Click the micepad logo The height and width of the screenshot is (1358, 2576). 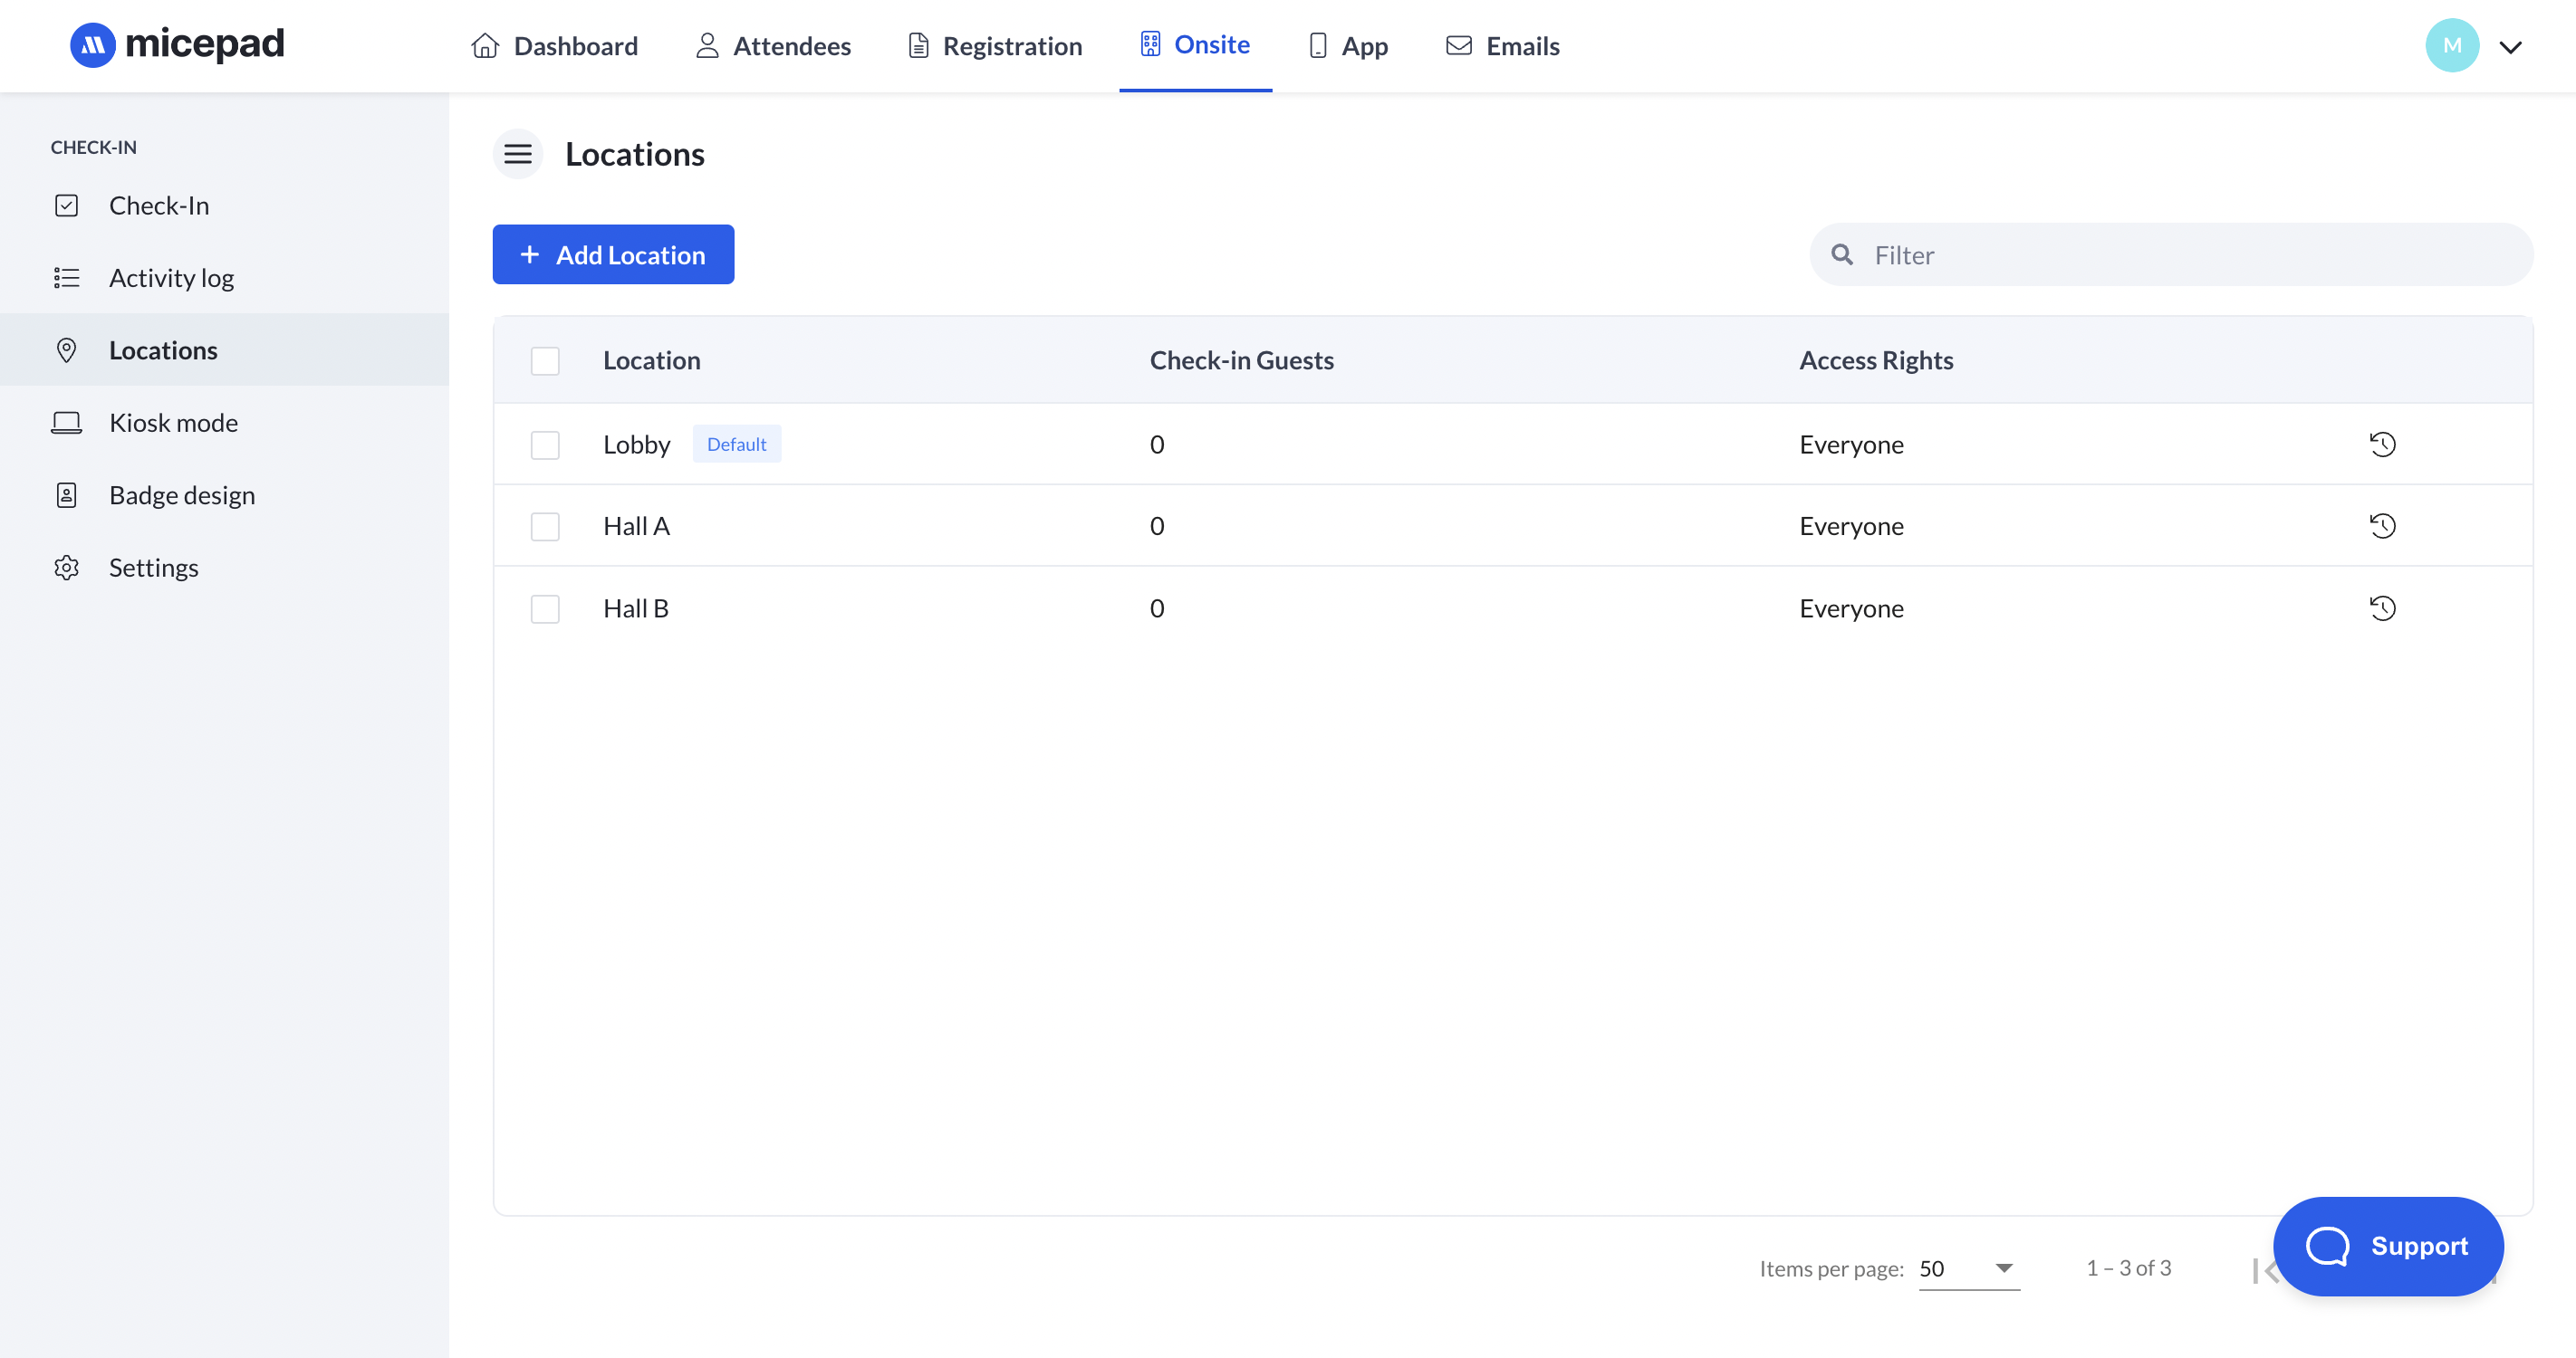pos(177,45)
